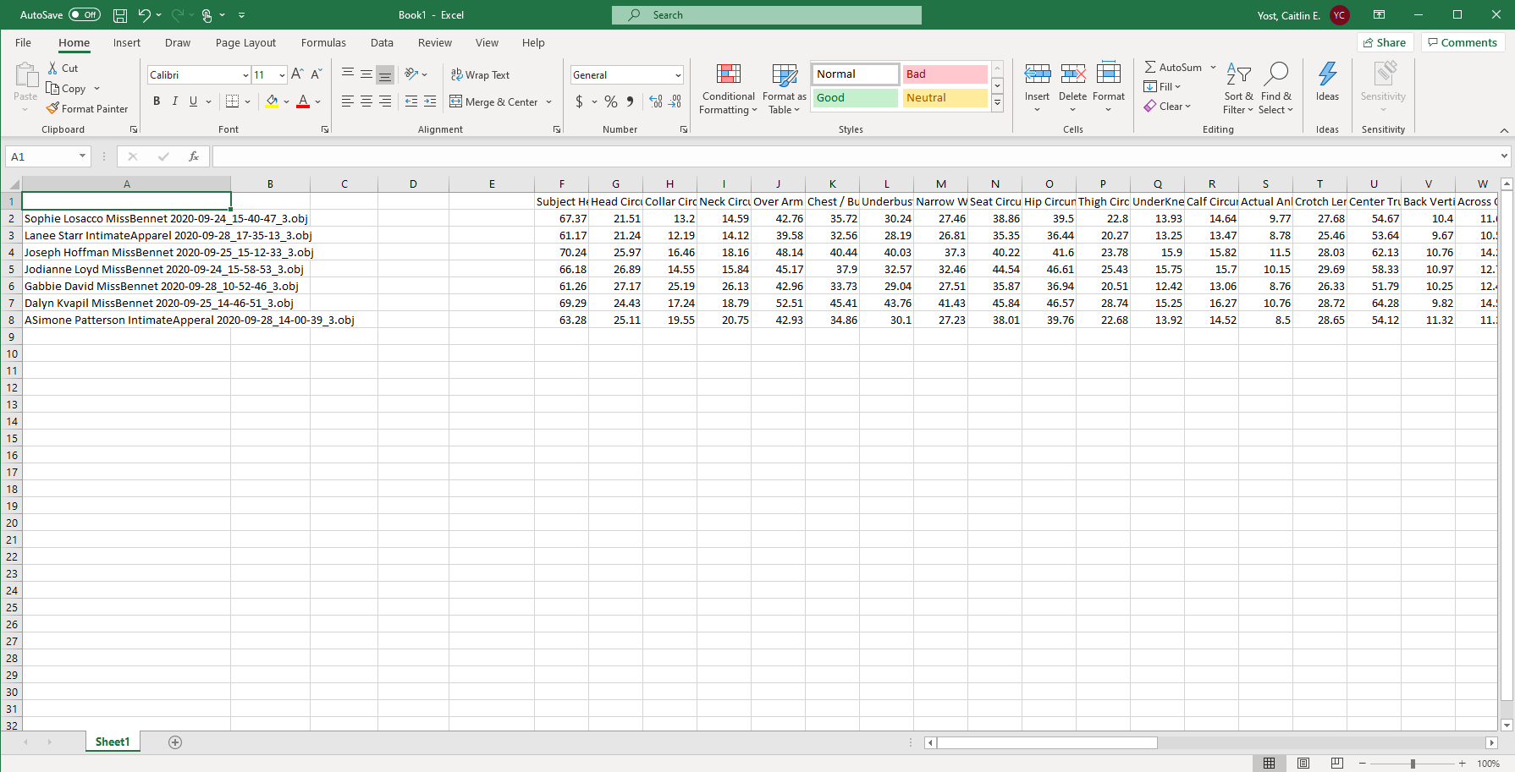Click the Comma Style icon

tap(630, 101)
